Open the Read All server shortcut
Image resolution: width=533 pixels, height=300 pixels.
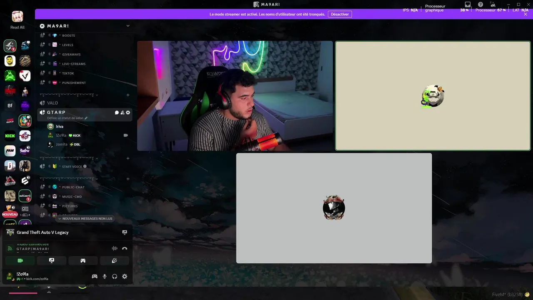[x=17, y=20]
